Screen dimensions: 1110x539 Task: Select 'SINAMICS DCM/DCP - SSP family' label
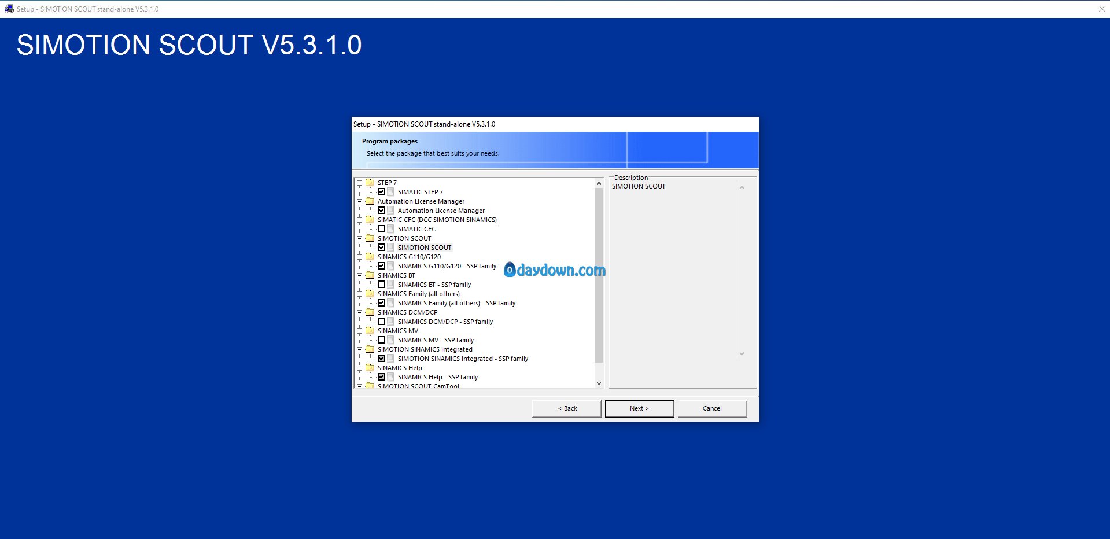tap(445, 322)
